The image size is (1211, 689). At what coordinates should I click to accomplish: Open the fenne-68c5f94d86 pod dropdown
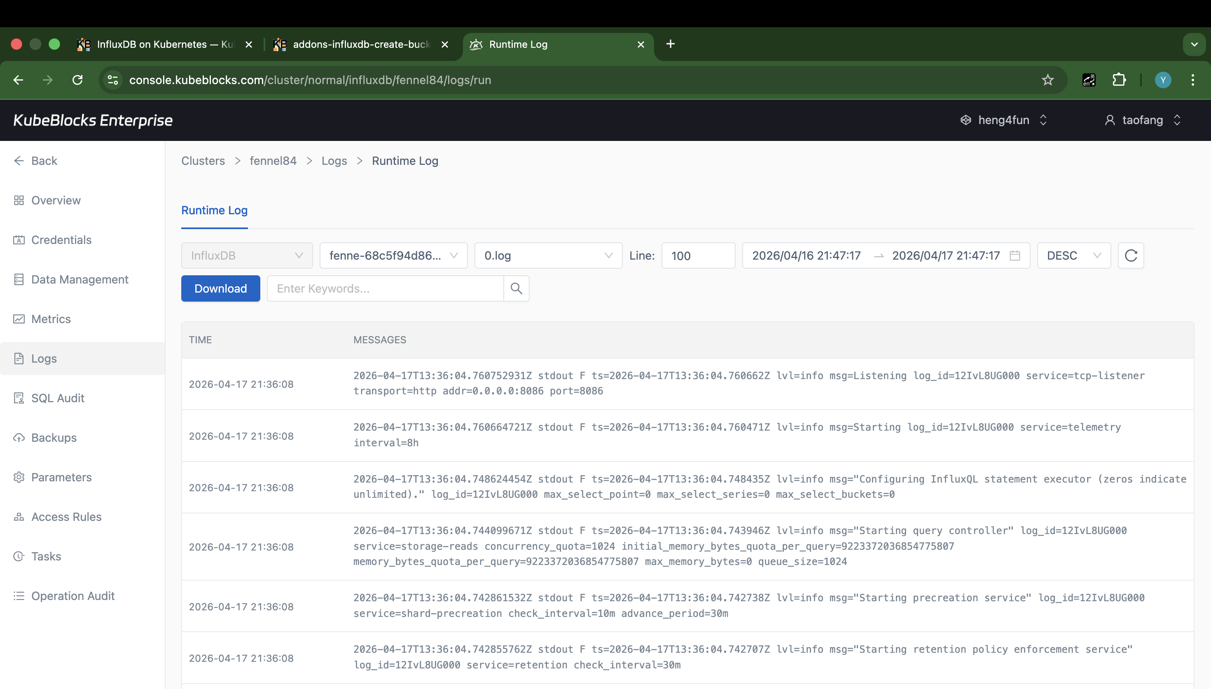pyautogui.click(x=393, y=255)
